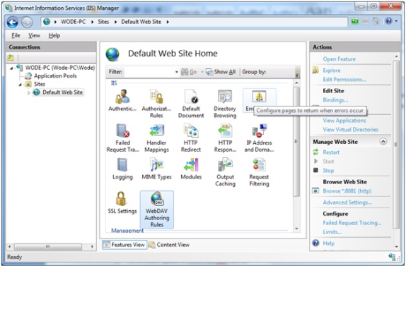406x316 pixels.
Task: Click the feature list vertical scrollbar
Action: [296, 142]
